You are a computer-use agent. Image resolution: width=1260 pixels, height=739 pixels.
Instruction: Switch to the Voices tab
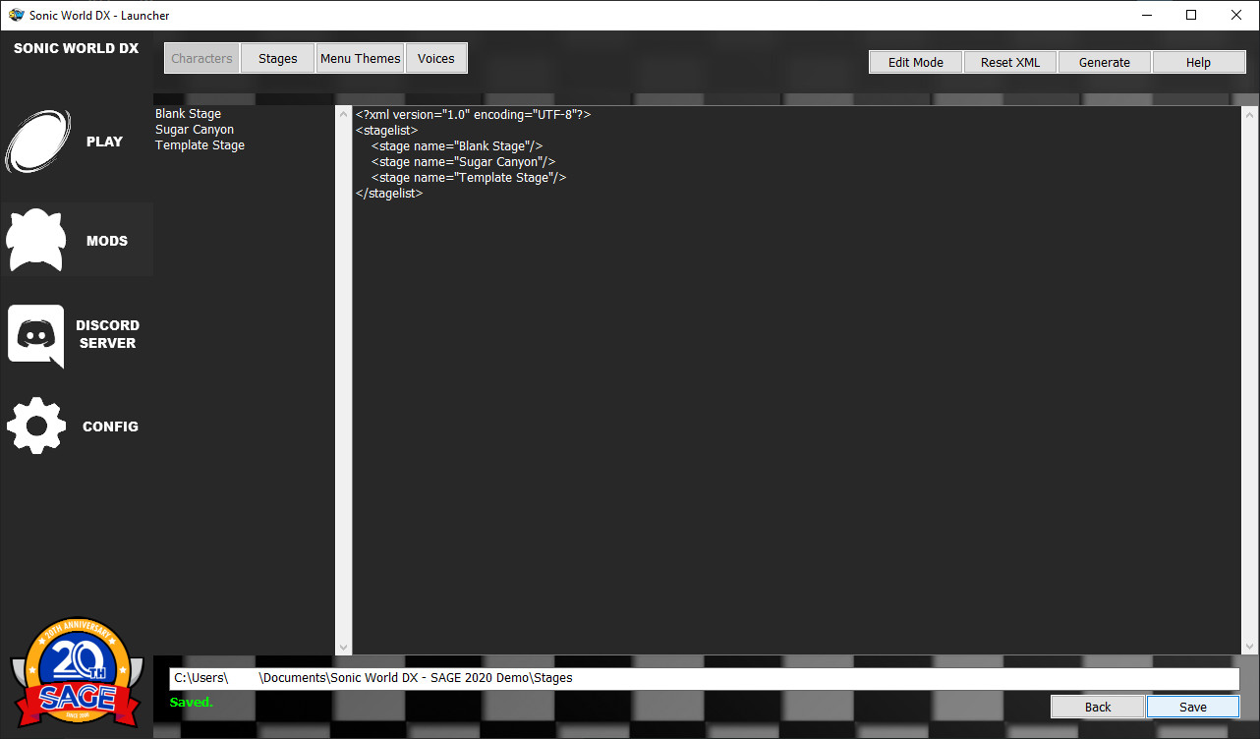tap(435, 58)
